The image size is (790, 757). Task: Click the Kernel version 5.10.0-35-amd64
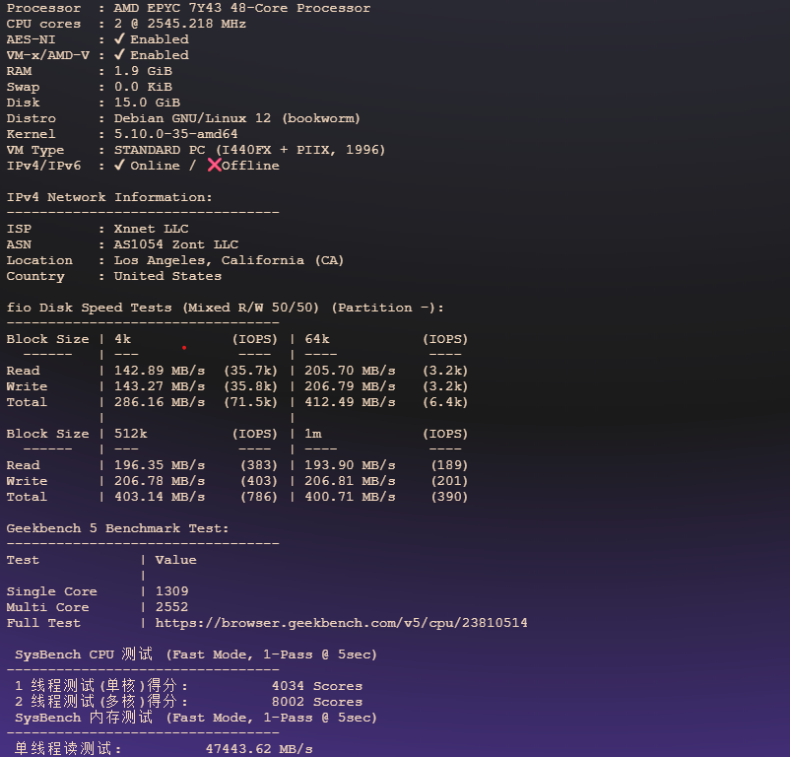175,134
